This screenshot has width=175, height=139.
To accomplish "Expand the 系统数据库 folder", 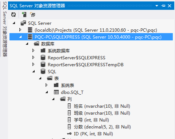I will point(33,51).
